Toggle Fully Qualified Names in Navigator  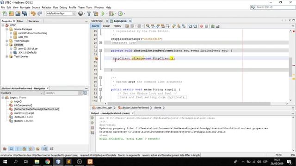(x=37, y=148)
